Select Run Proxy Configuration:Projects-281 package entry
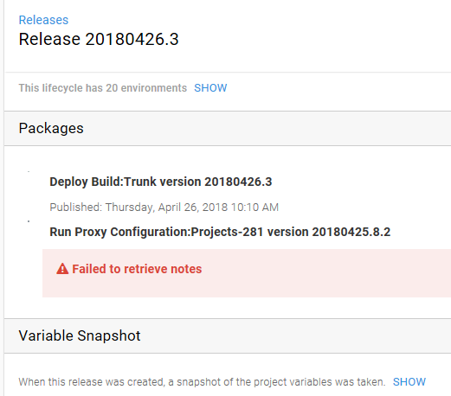The height and width of the screenshot is (396, 451). [220, 232]
